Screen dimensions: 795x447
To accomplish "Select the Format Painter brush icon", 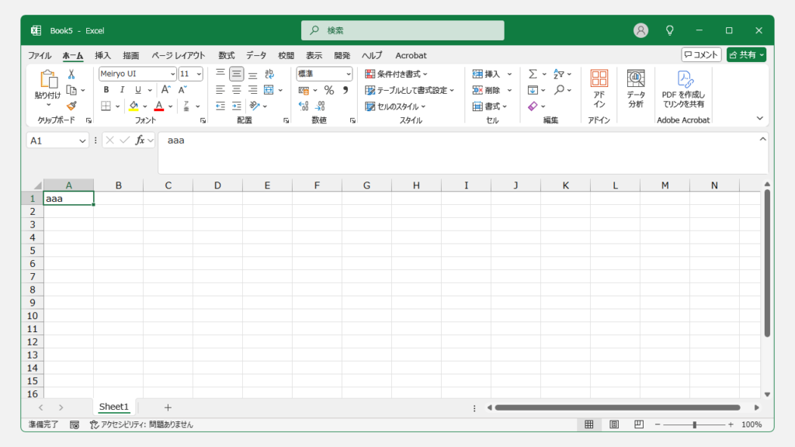I will point(71,106).
